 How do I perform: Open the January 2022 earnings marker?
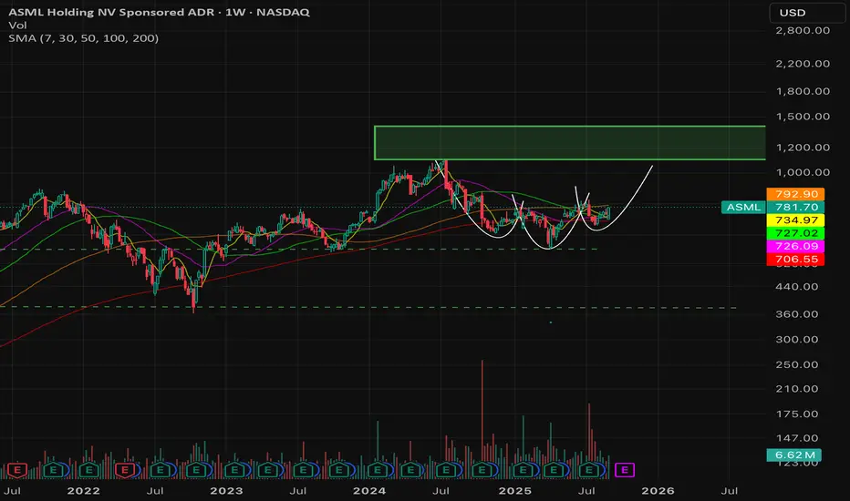click(x=88, y=470)
